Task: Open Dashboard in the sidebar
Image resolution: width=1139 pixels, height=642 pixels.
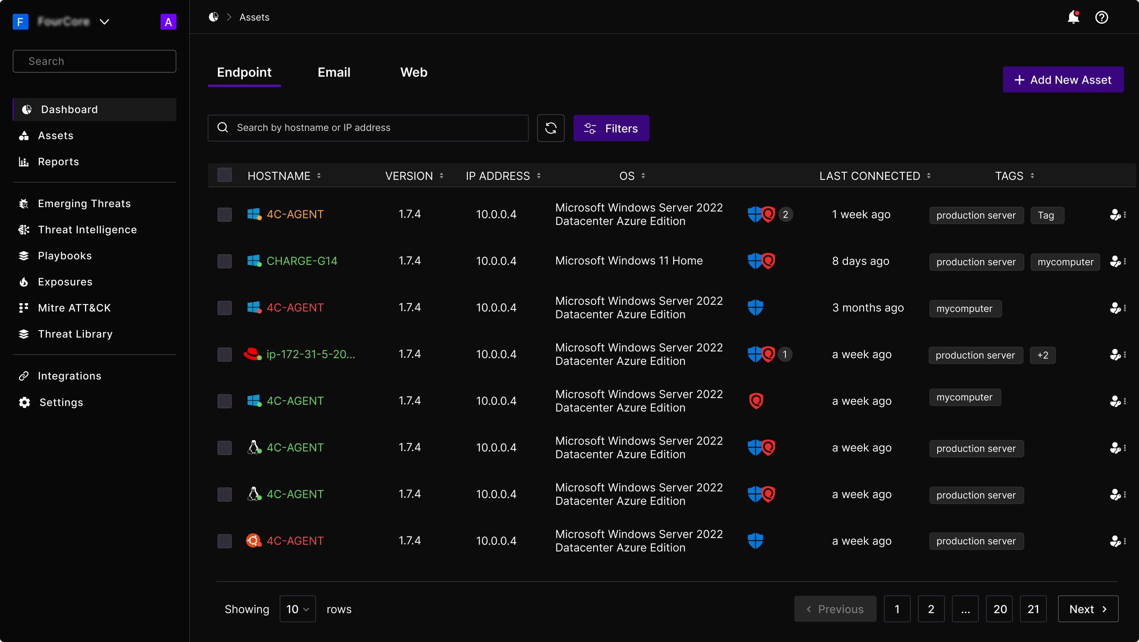Action: (x=95, y=109)
